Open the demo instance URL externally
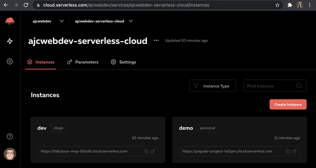 [294, 151]
